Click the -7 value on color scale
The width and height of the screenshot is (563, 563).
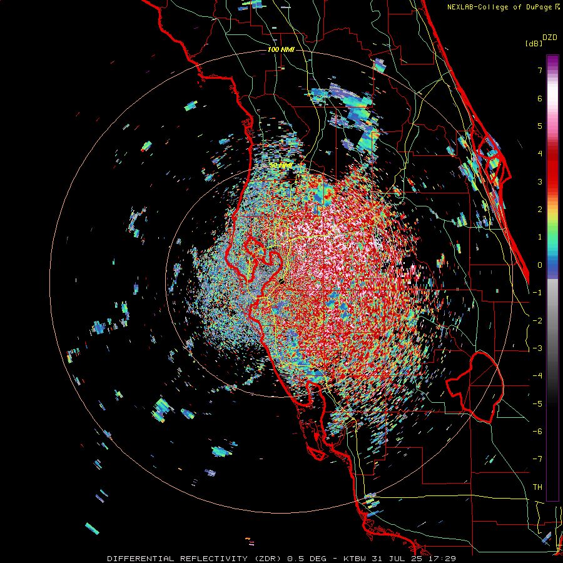click(537, 459)
